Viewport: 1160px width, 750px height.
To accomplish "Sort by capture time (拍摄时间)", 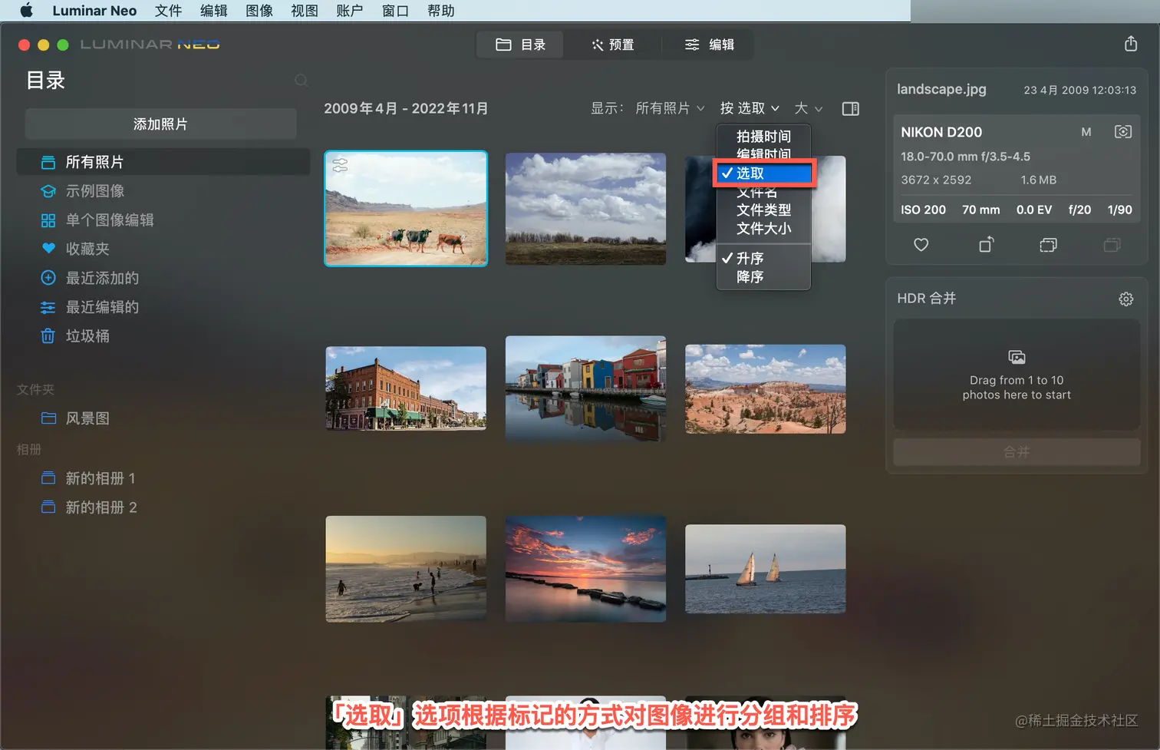I will pyautogui.click(x=763, y=136).
